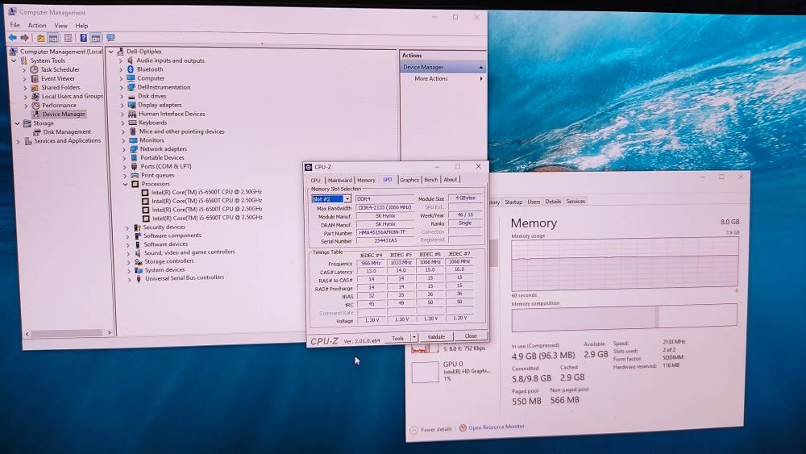806x454 pixels.
Task: Click the Validate button in CPU-Z
Action: pos(436,337)
